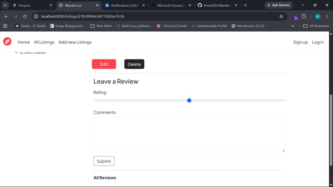The image size is (333, 187).
Task: Click Log in in navbar
Action: 318,42
